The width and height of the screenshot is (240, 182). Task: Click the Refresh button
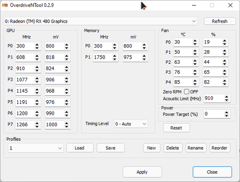pos(219,21)
